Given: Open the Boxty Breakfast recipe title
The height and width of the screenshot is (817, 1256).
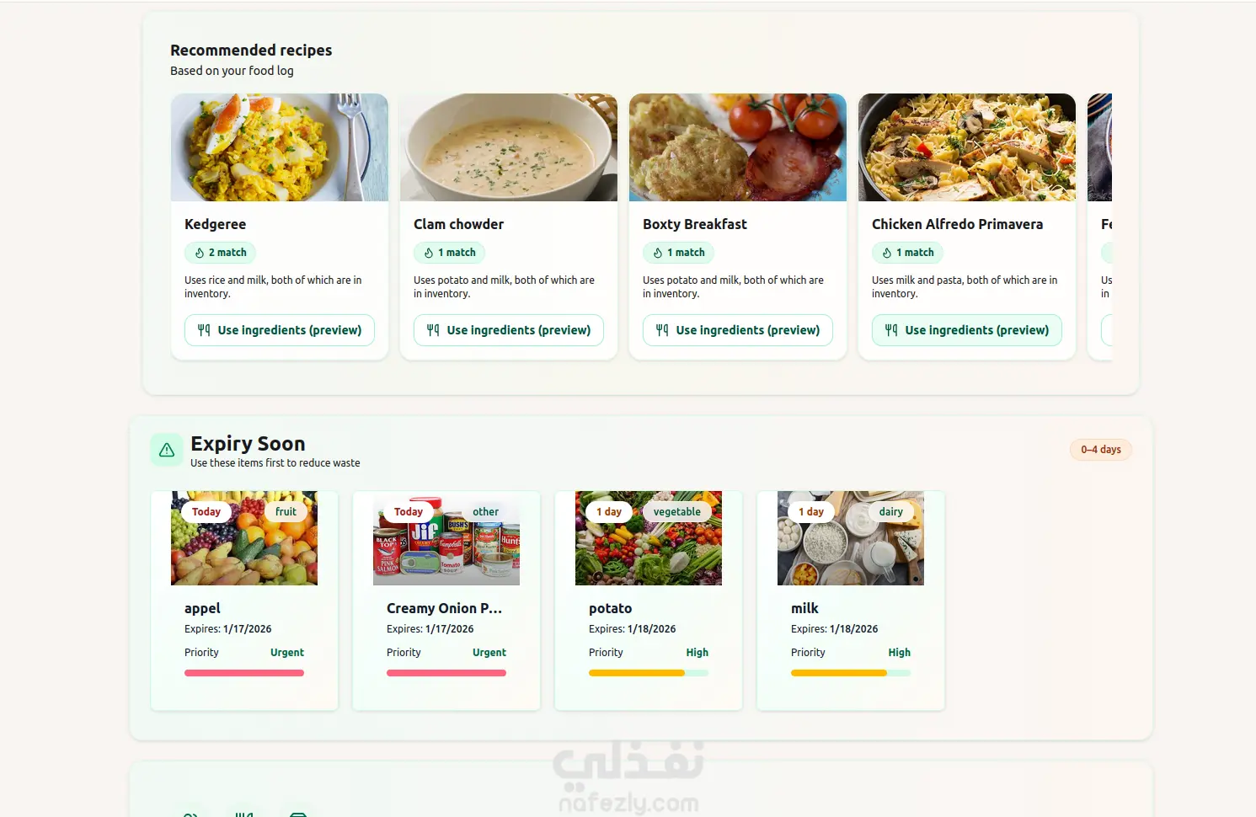Looking at the screenshot, I should pyautogui.click(x=695, y=224).
